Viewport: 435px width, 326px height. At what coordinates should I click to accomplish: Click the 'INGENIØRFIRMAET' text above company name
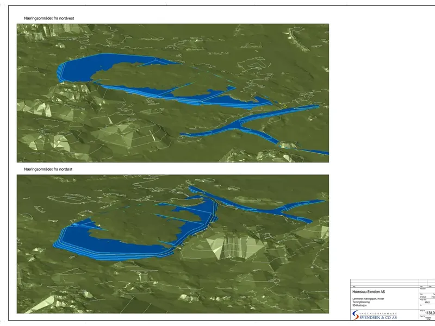click(x=378, y=314)
